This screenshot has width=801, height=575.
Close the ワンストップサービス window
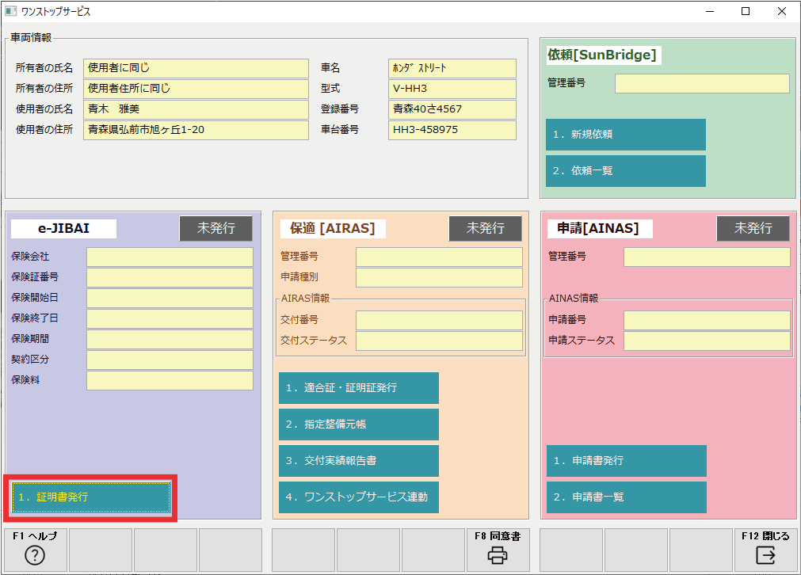(781, 11)
